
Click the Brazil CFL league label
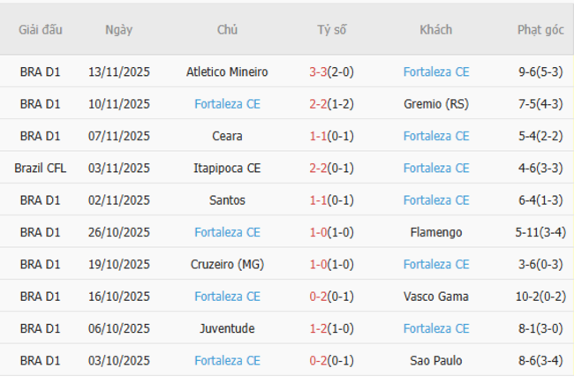(41, 168)
